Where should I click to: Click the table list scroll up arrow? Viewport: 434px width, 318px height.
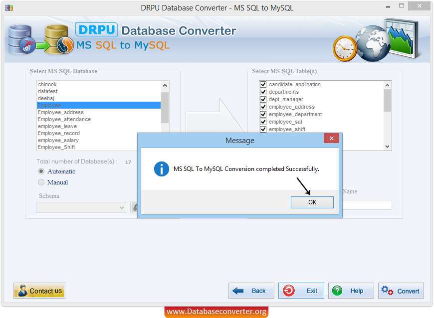pos(387,85)
